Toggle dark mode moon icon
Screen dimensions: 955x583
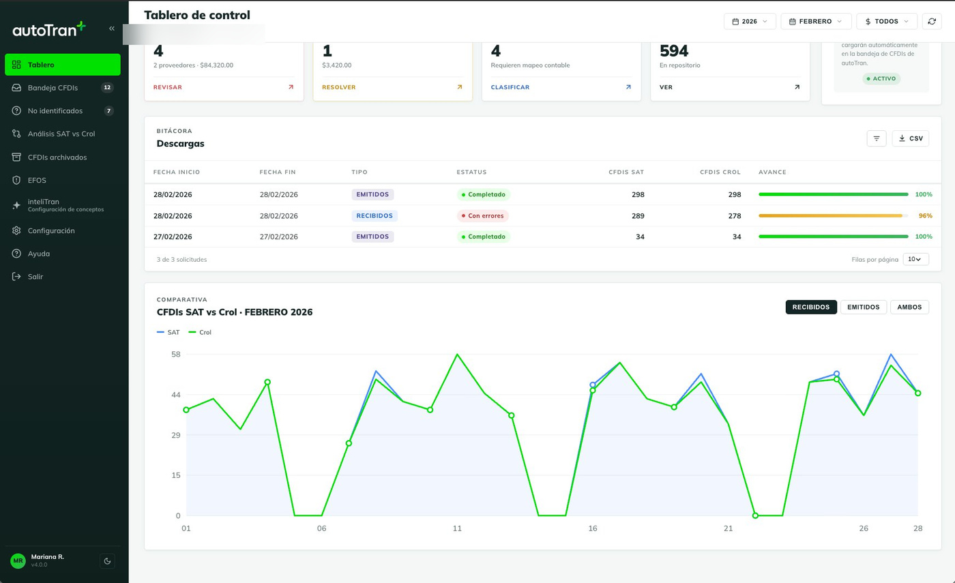[107, 561]
